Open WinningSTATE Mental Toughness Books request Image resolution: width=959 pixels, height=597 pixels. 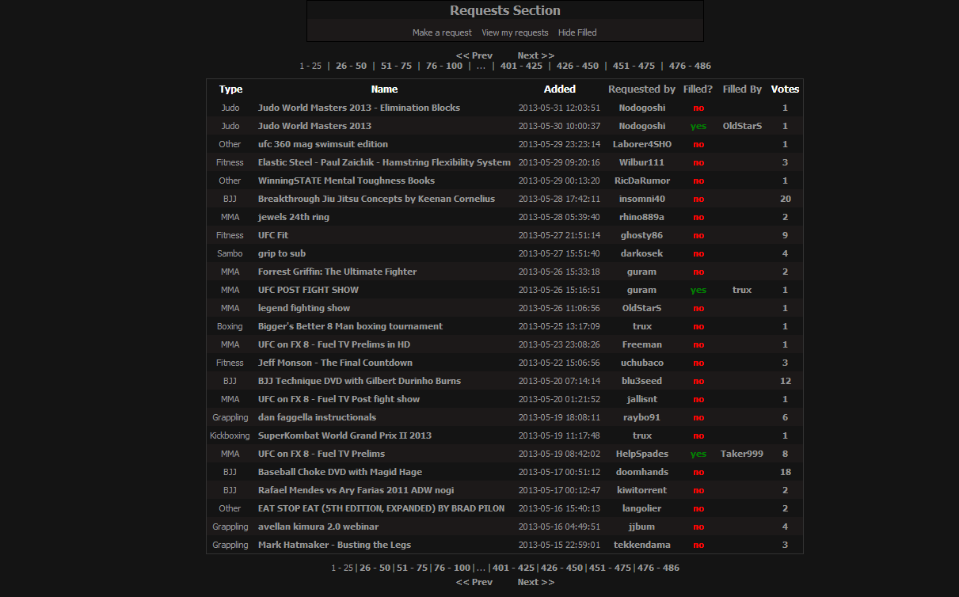pyautogui.click(x=346, y=181)
